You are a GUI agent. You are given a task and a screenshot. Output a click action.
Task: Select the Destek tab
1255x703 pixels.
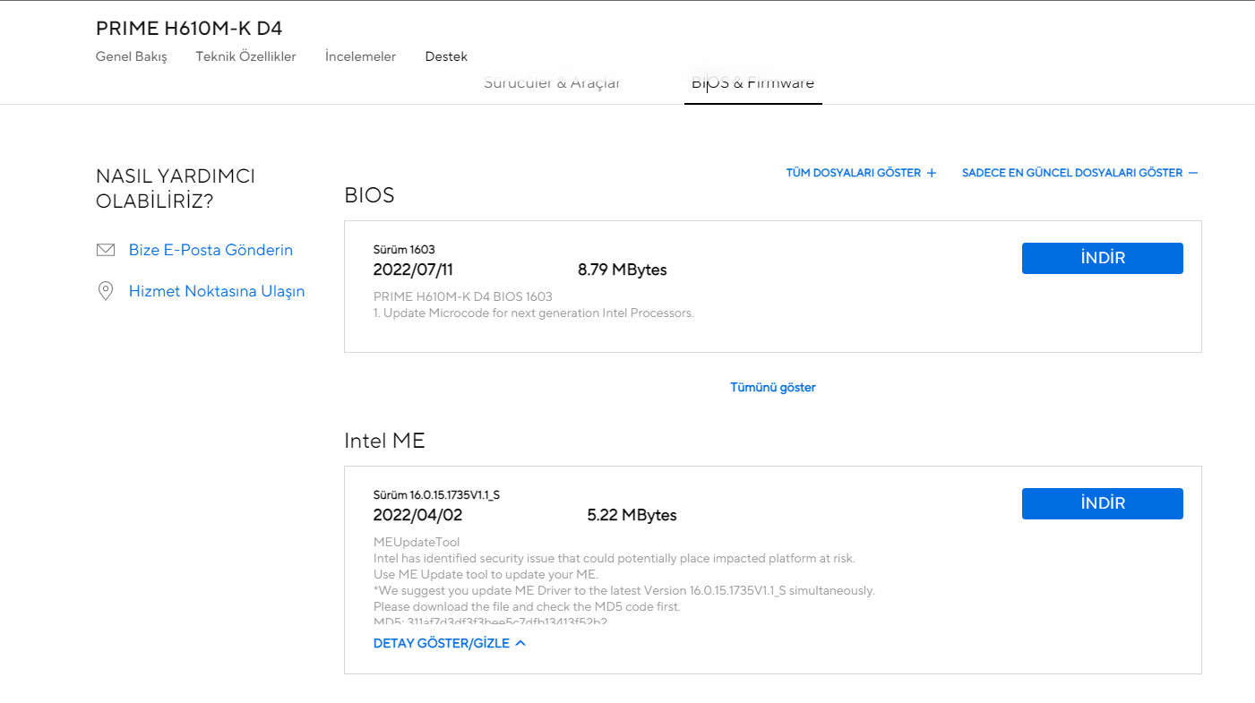[446, 56]
